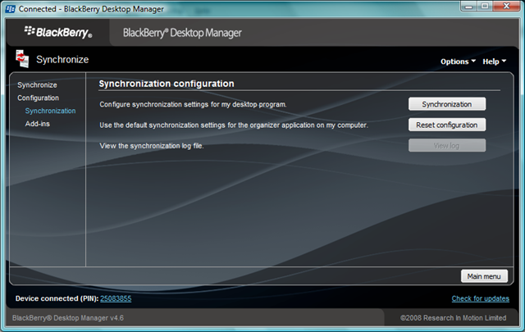Viewport: 525px width, 332px height.
Task: Open the device PIN 25083855 link
Action: pyautogui.click(x=116, y=298)
